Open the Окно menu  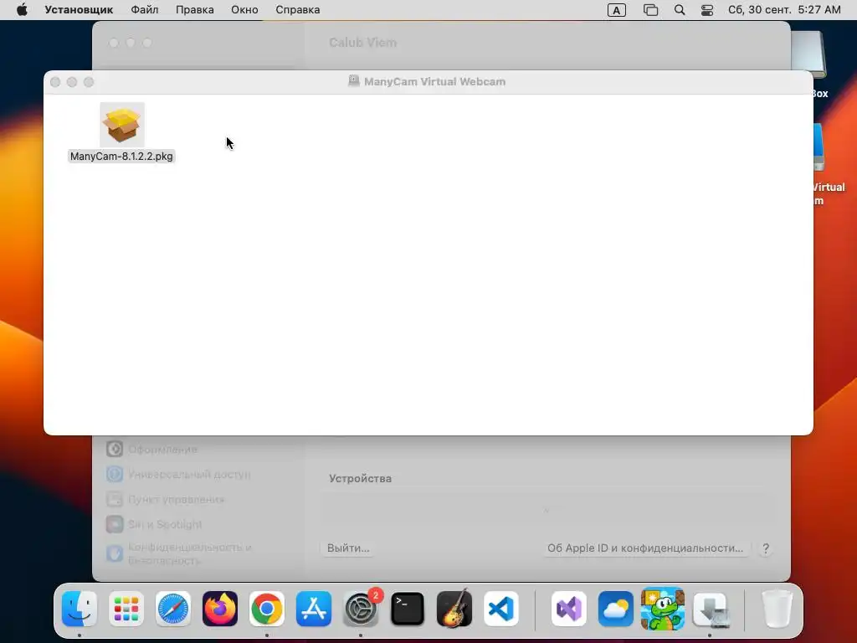[244, 10]
